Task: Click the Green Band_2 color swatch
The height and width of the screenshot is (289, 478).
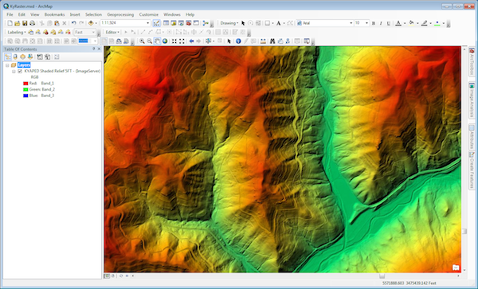Action: pyautogui.click(x=25, y=89)
